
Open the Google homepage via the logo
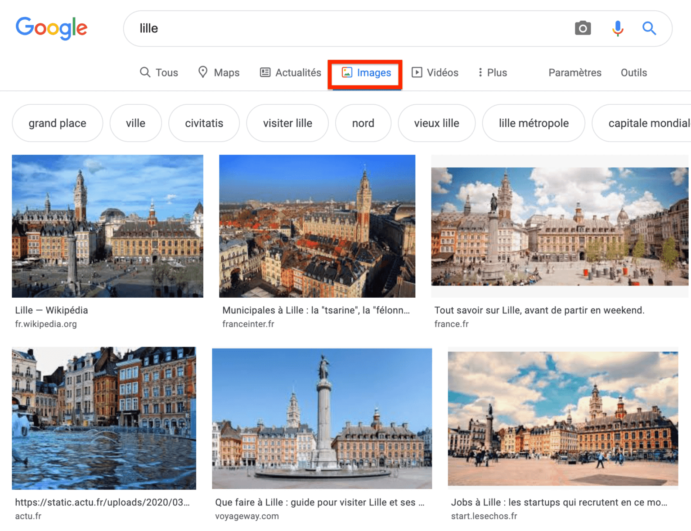51,28
